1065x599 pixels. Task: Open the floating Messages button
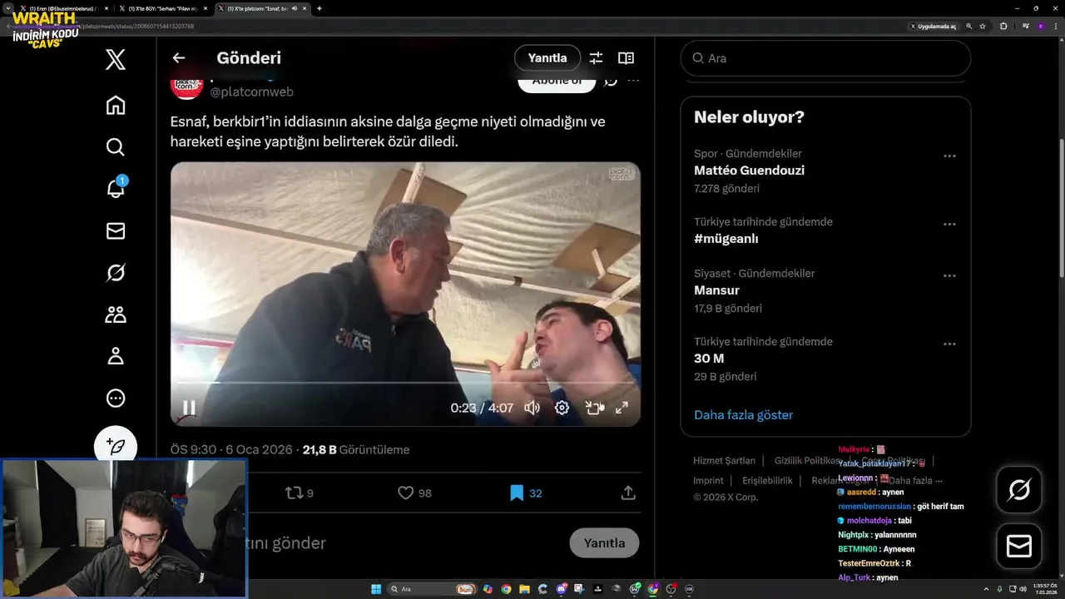coord(1019,546)
